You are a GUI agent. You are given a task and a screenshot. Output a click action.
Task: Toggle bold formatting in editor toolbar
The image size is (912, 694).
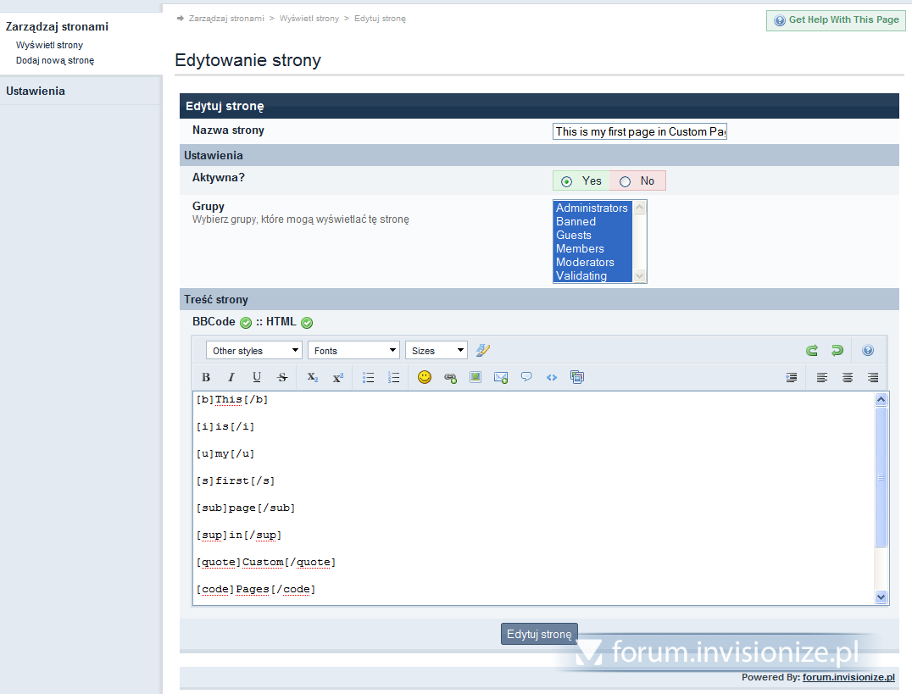coord(206,378)
